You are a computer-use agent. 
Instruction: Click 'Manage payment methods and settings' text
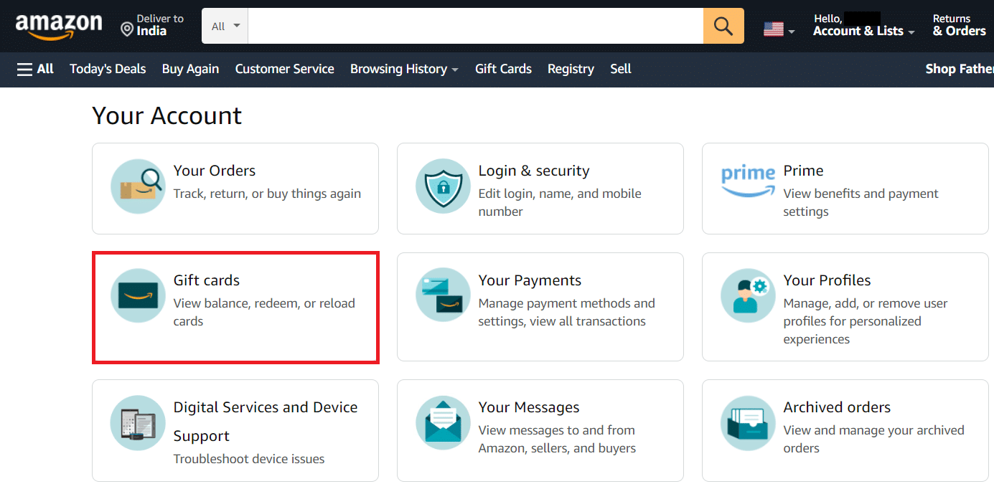click(566, 312)
